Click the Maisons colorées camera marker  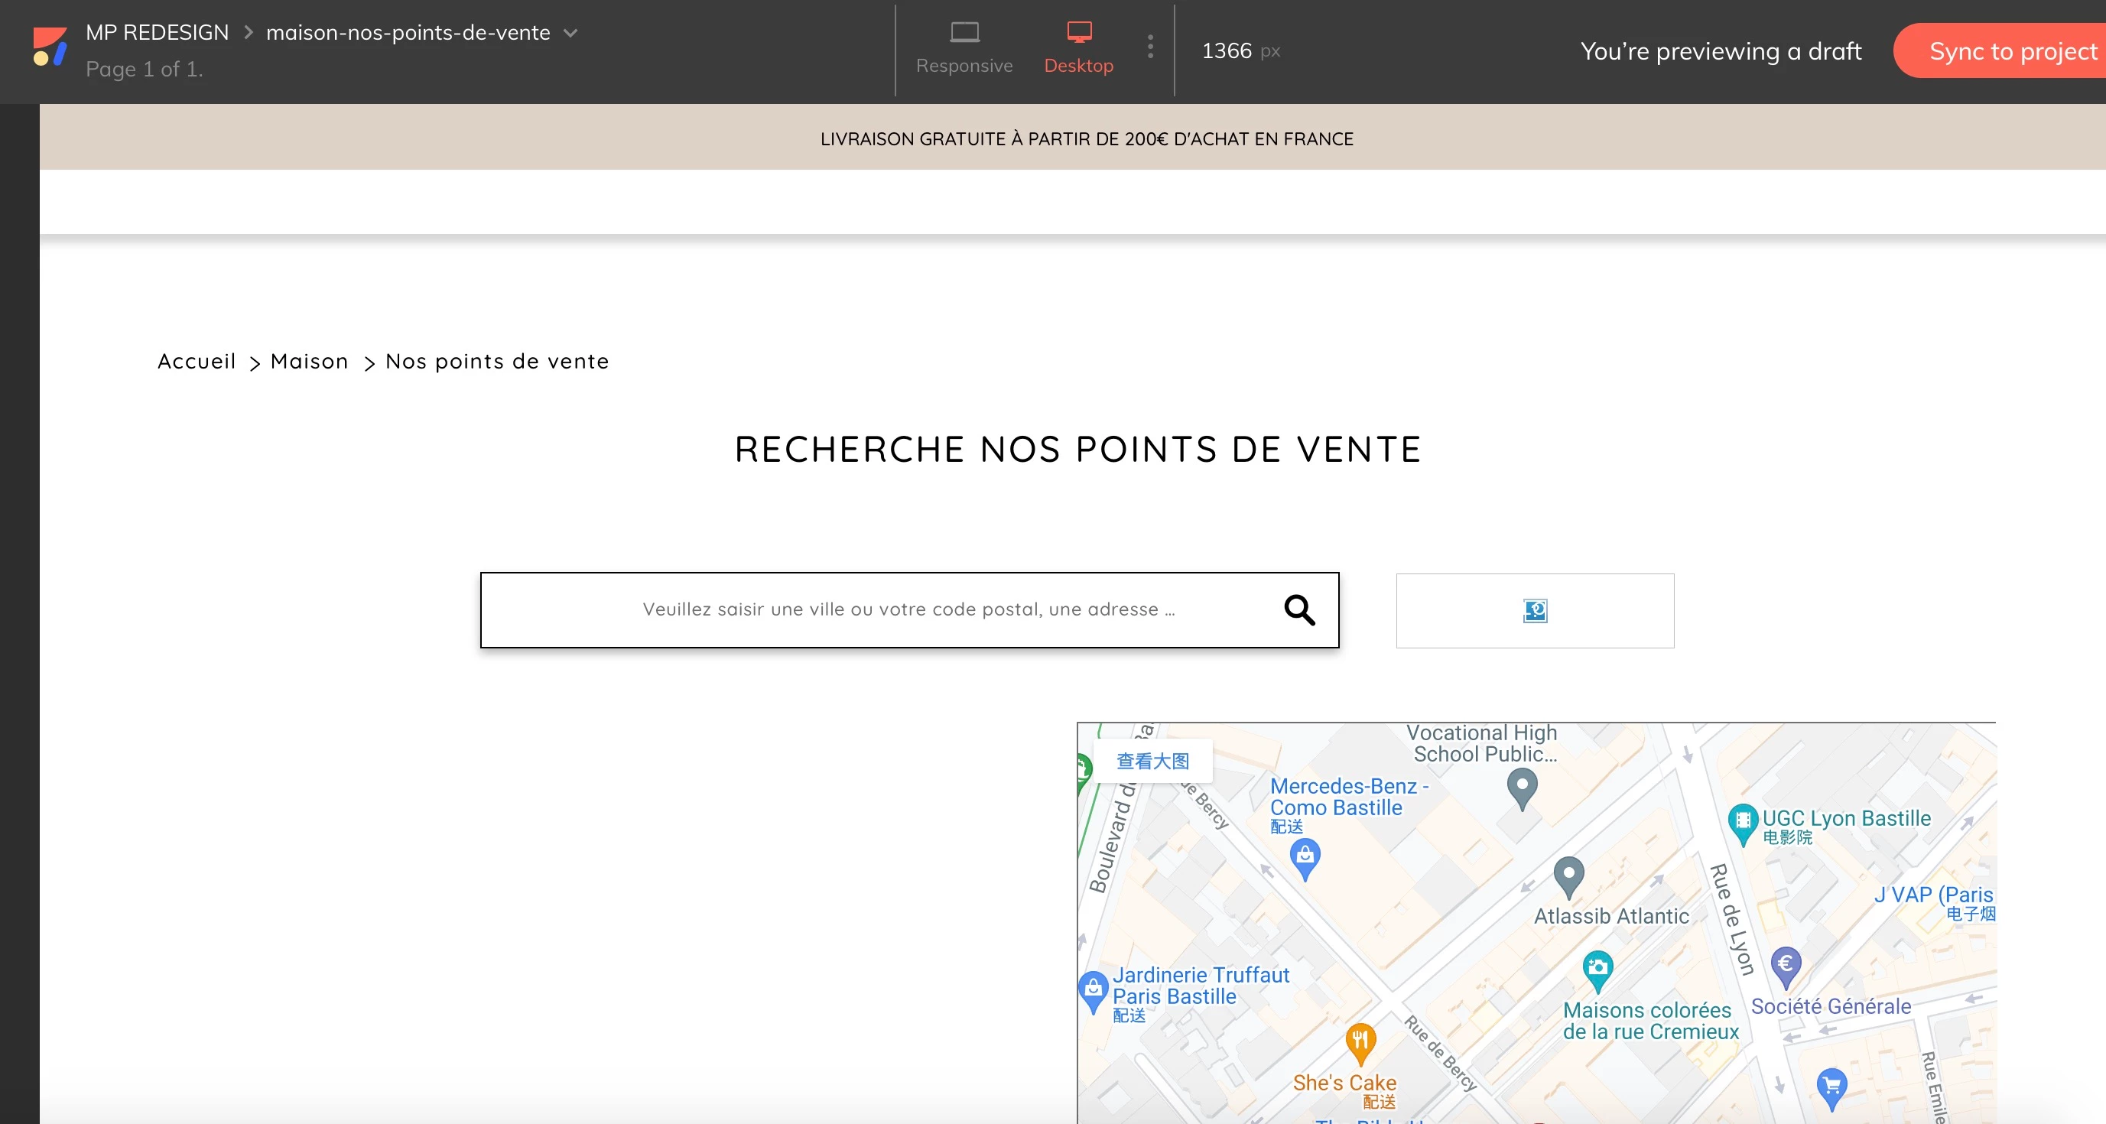(1597, 969)
